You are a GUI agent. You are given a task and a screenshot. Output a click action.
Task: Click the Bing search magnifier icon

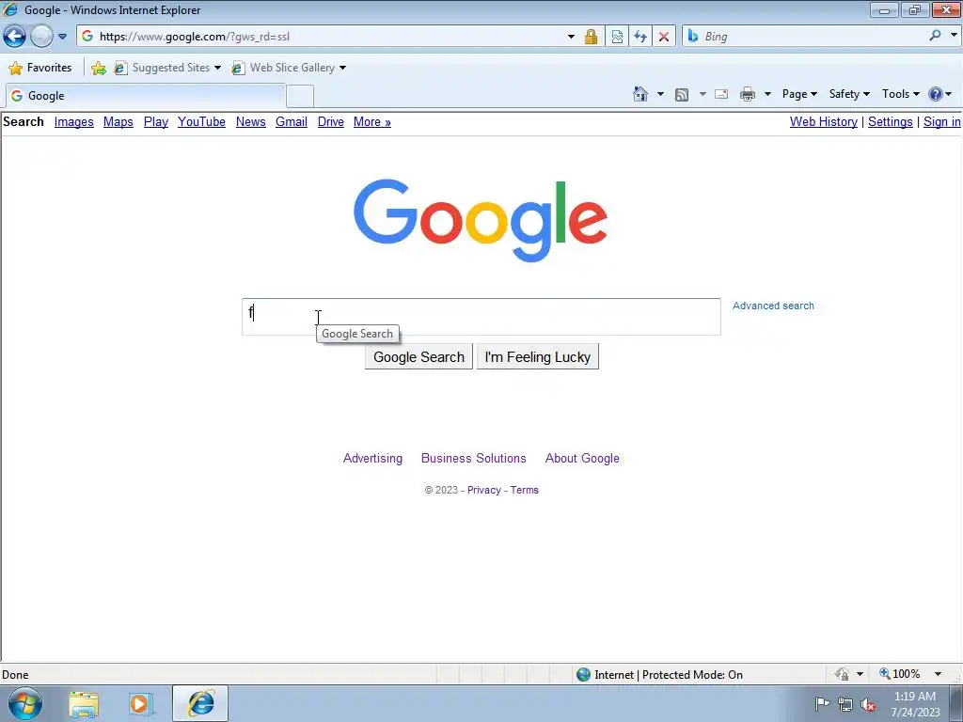tap(935, 36)
